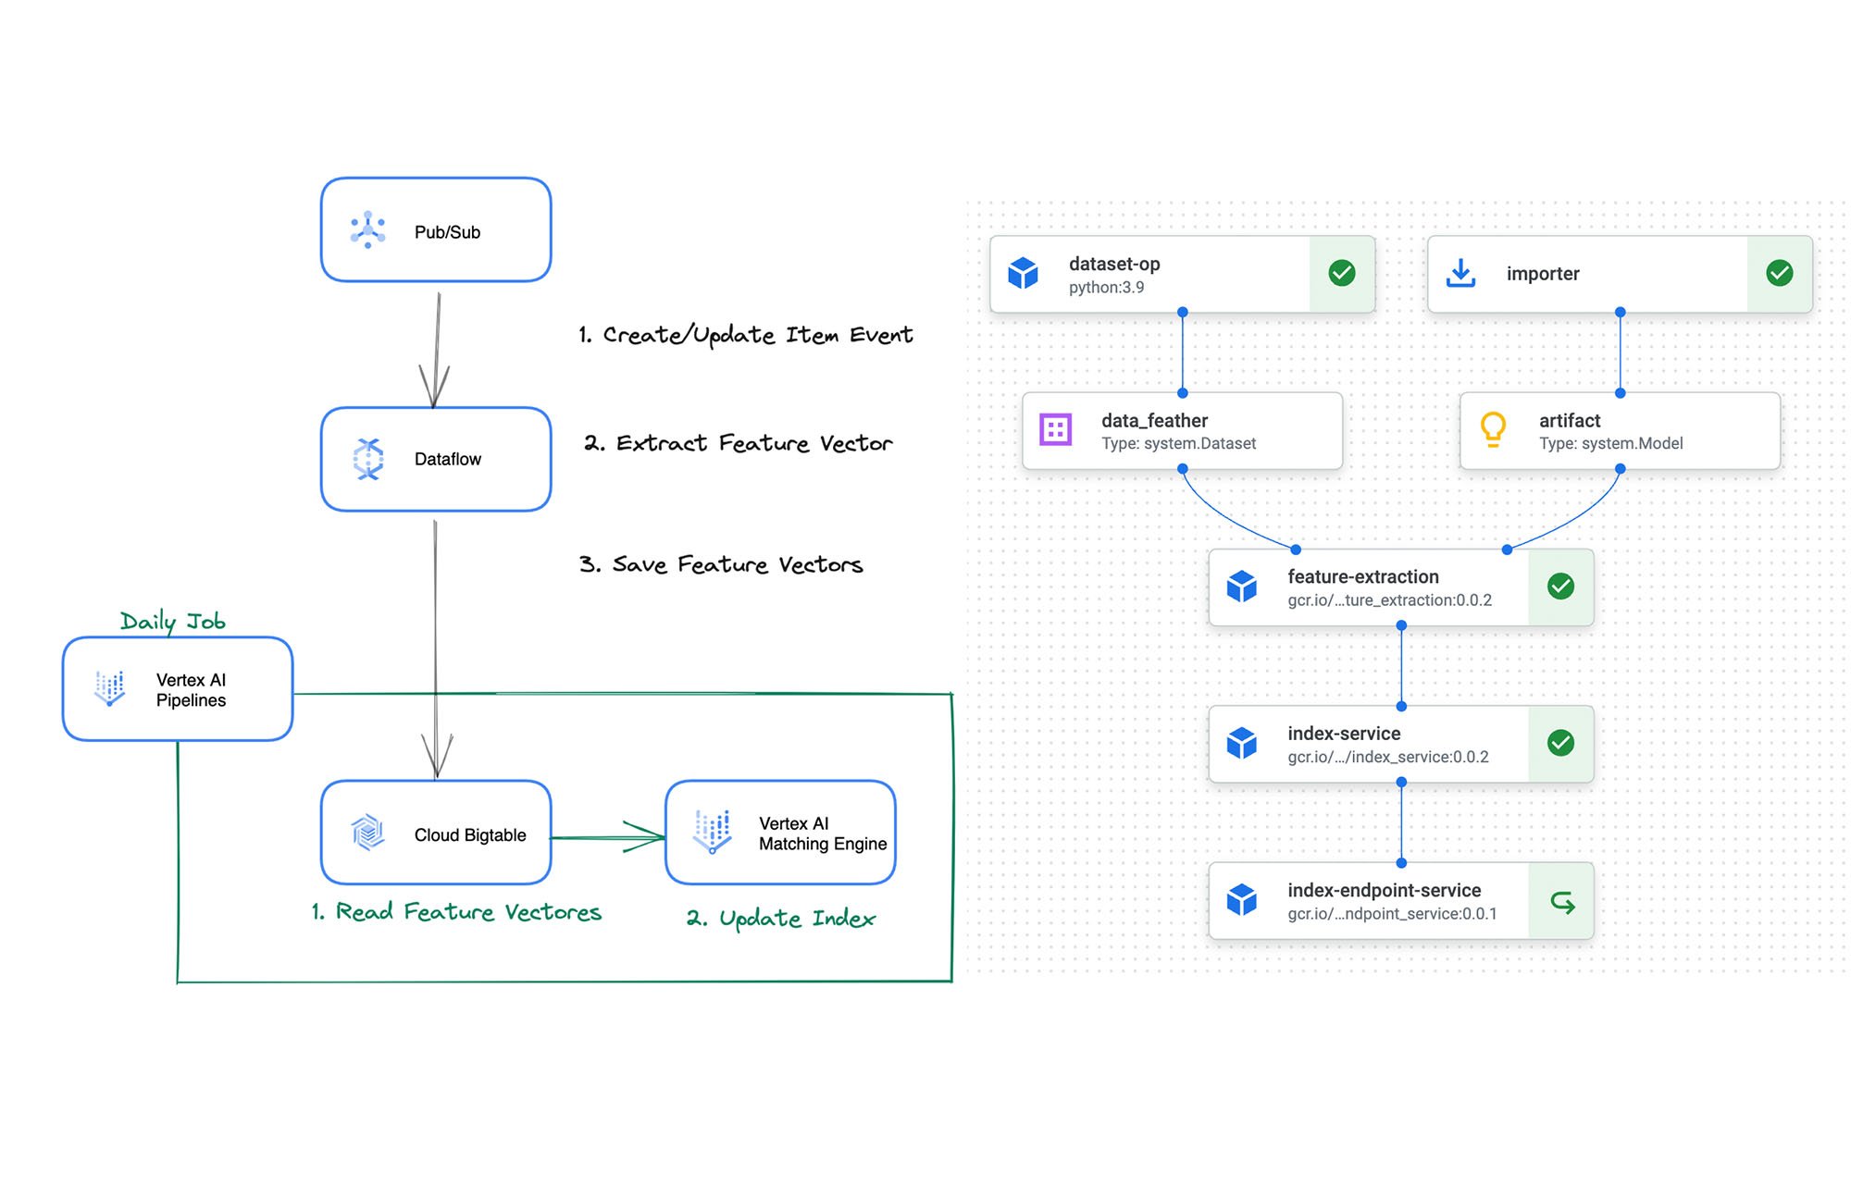Screen dimensions: 1851x1198
Task: Click the 'Create/Update Item Event' text
Action: point(758,335)
